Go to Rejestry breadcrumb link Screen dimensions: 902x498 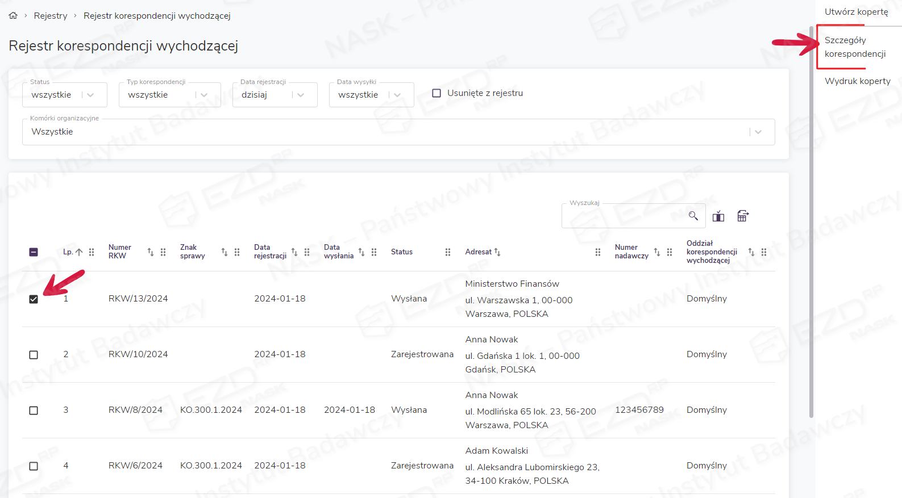click(x=51, y=16)
